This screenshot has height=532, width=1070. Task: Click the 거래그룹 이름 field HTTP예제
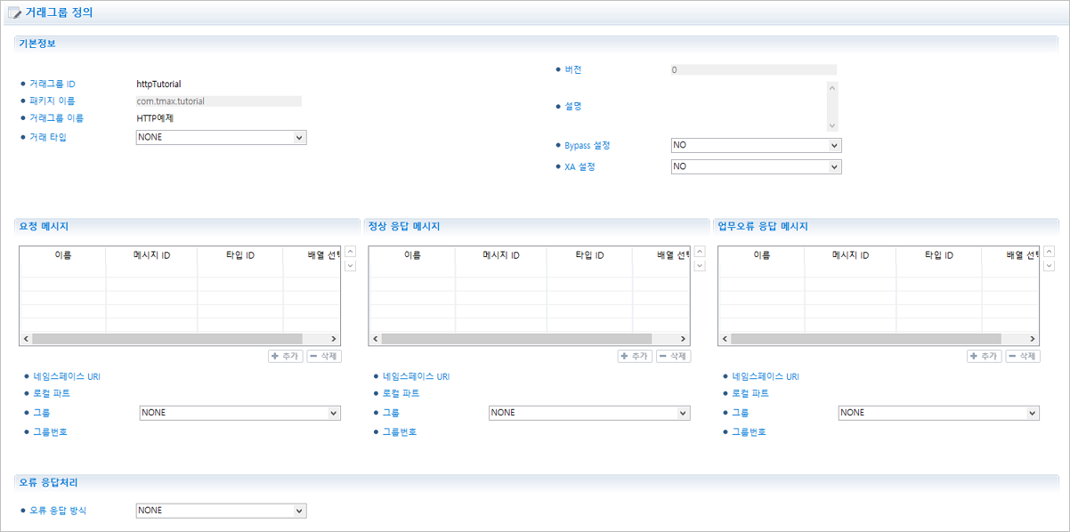[155, 117]
